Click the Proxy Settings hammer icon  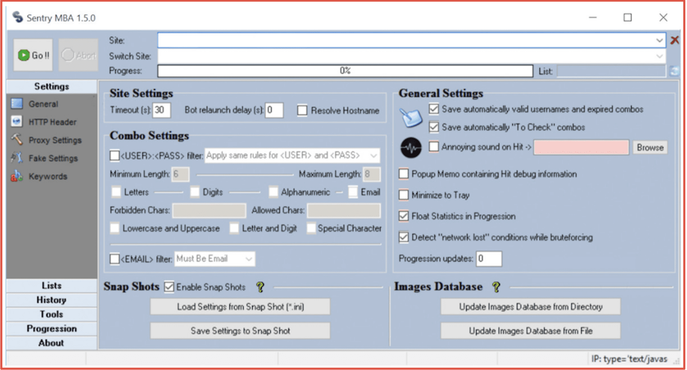pos(17,140)
